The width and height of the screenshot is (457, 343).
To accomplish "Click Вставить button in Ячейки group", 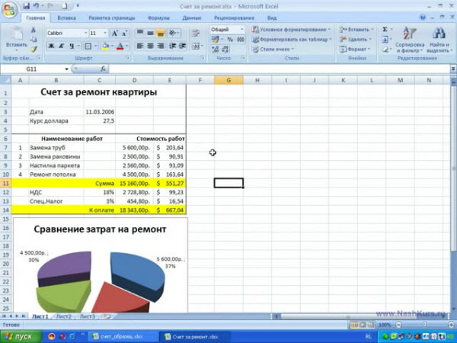I will (x=356, y=30).
